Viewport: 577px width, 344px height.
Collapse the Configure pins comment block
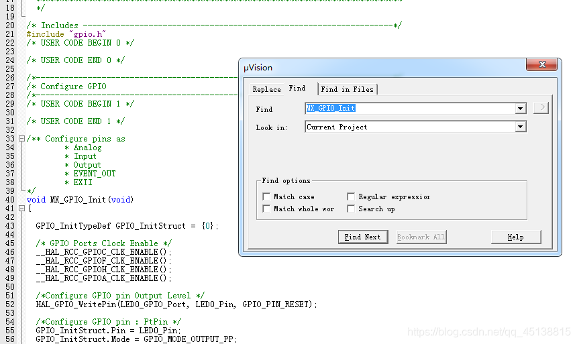(x=21, y=139)
